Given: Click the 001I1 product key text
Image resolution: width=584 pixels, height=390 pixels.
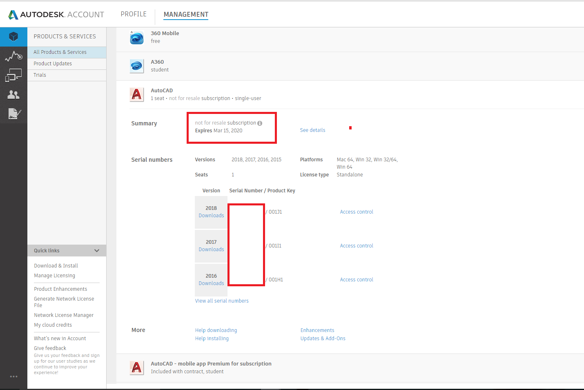Looking at the screenshot, I should (x=275, y=246).
